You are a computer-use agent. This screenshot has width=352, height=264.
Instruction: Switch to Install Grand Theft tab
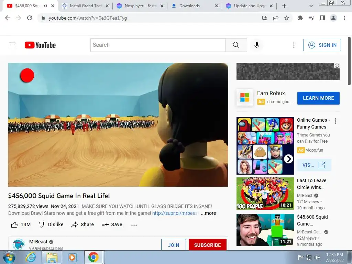86,6
